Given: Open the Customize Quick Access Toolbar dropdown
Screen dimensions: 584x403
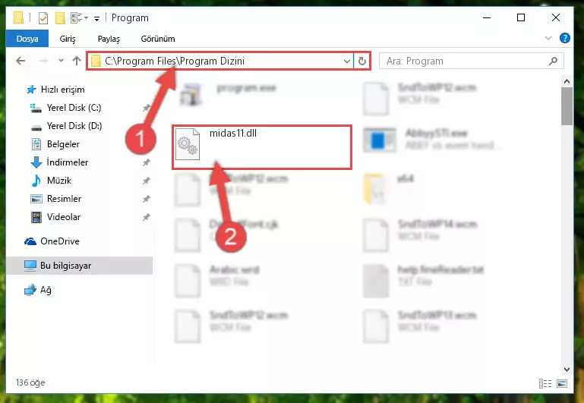Looking at the screenshot, I should [97, 18].
